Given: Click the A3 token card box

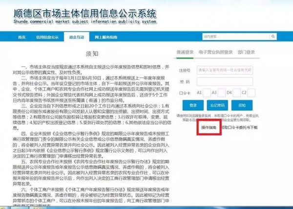Looking at the screenshot, I should click(x=221, y=92).
